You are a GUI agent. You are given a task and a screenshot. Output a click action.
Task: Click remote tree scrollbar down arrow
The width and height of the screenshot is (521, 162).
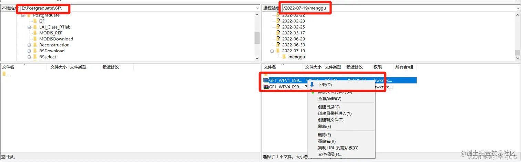coord(518,58)
